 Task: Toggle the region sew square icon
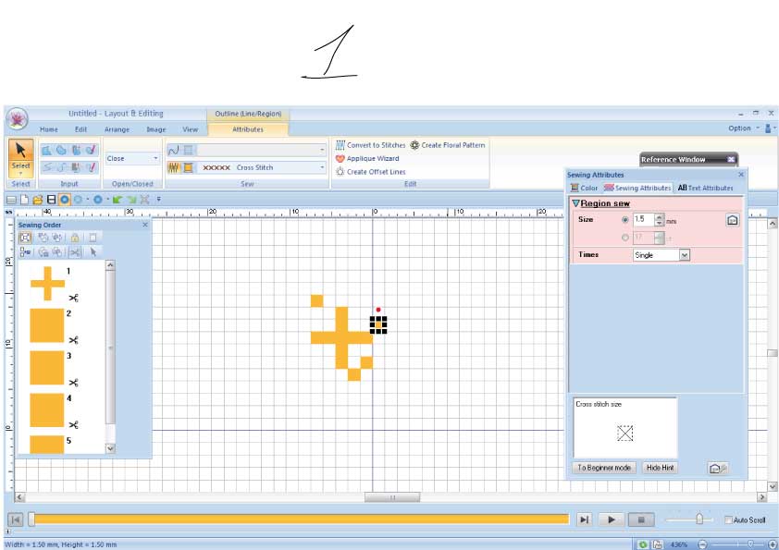189,150
